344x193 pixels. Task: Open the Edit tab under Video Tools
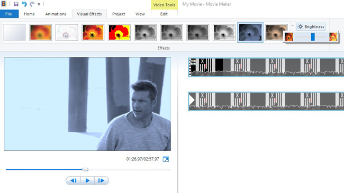(164, 14)
